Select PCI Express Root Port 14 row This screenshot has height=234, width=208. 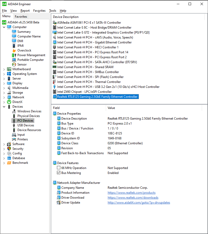coord(93,52)
